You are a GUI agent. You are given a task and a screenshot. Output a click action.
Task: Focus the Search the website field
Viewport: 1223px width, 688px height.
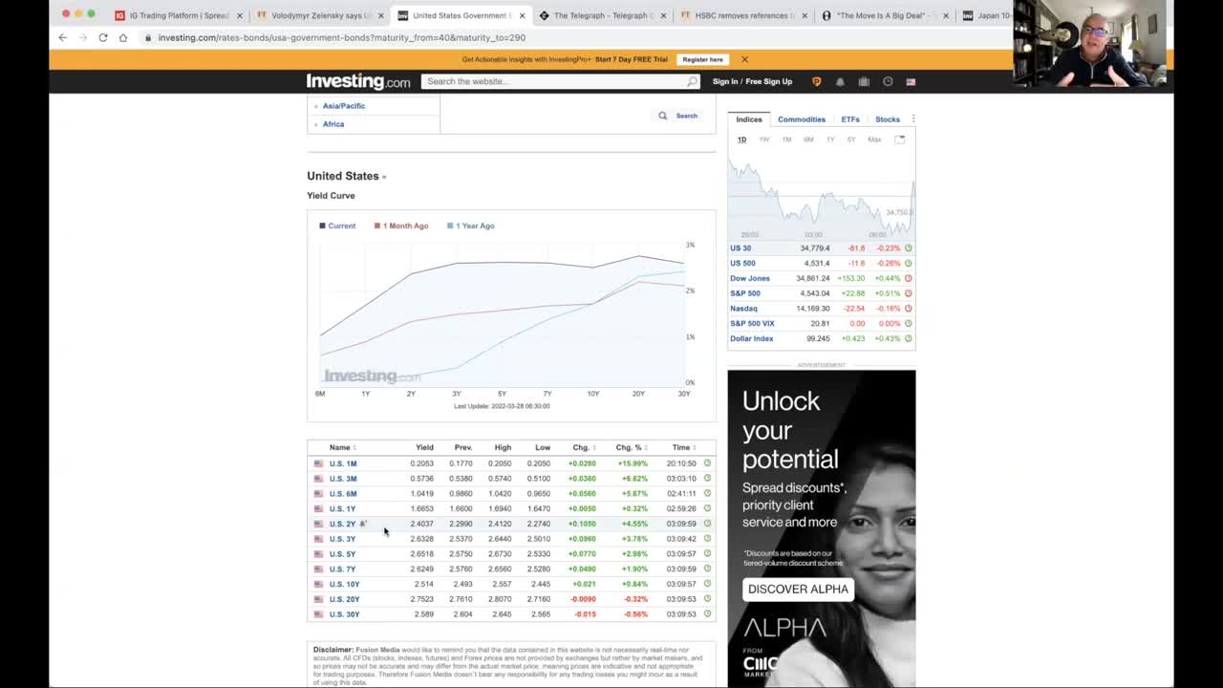point(554,81)
